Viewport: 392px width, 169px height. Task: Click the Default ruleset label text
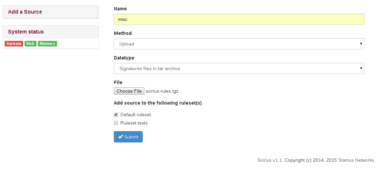point(136,115)
